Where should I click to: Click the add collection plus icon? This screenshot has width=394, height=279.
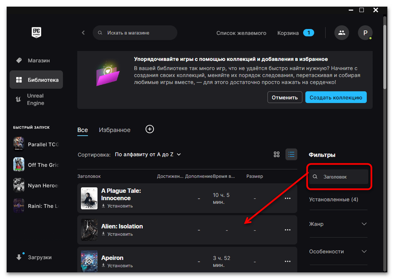click(150, 129)
